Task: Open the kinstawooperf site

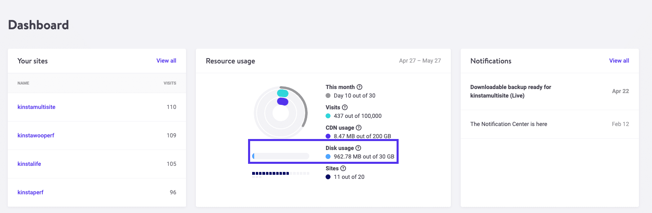Action: pos(36,135)
